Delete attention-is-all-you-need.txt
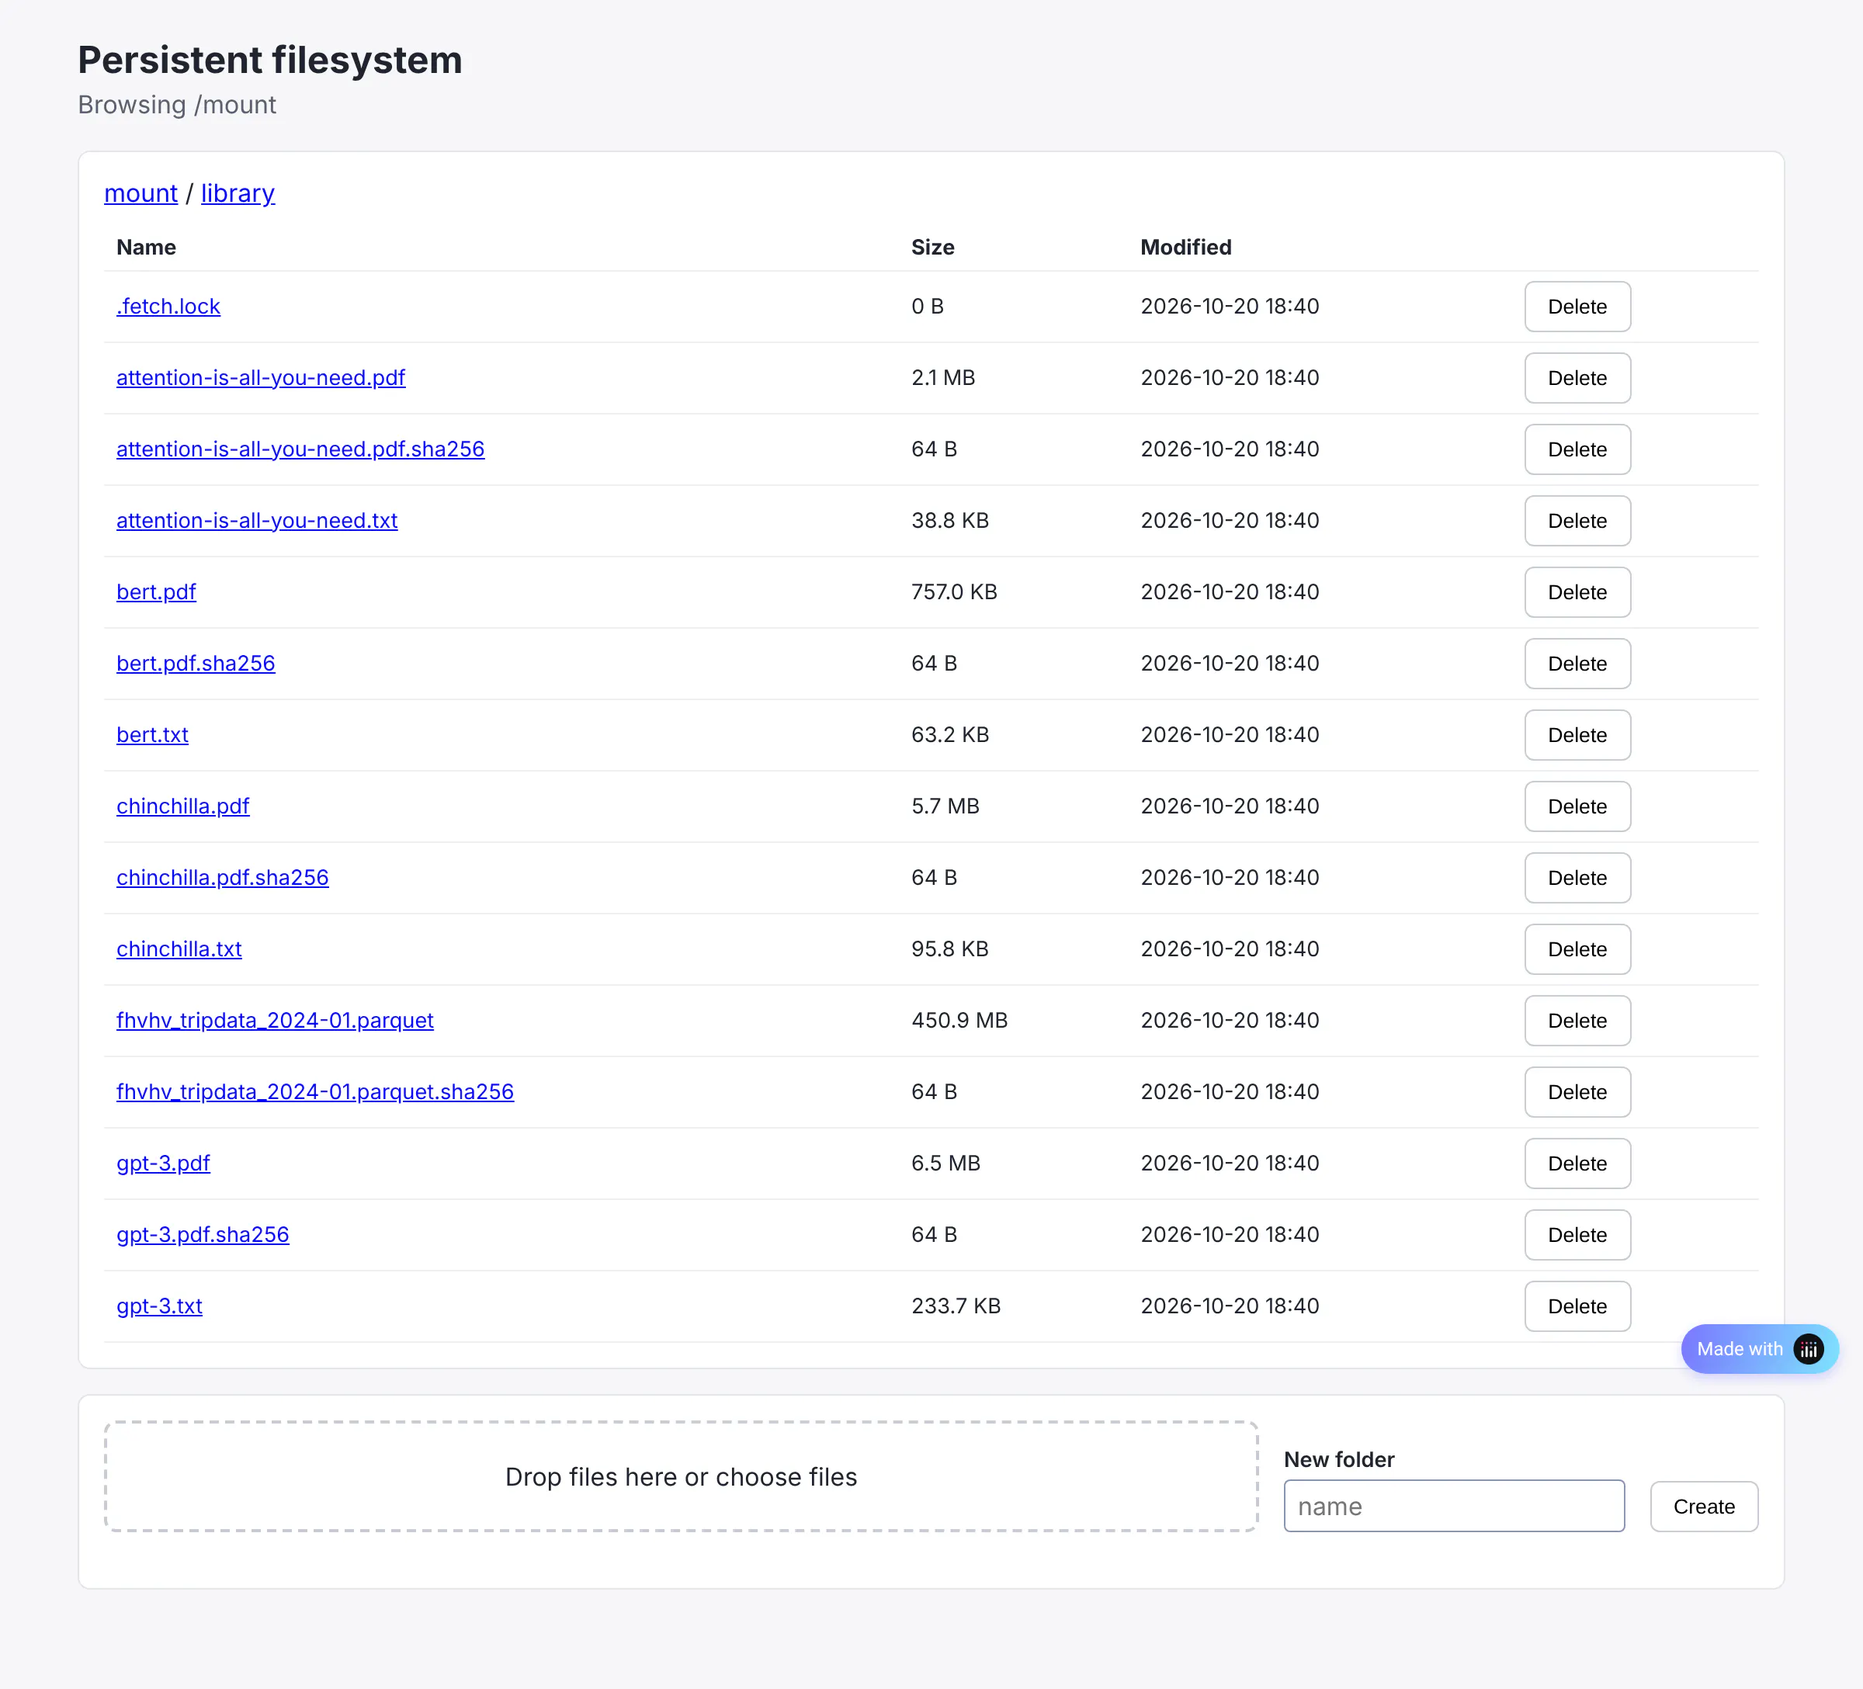The width and height of the screenshot is (1863, 1689). click(1577, 521)
